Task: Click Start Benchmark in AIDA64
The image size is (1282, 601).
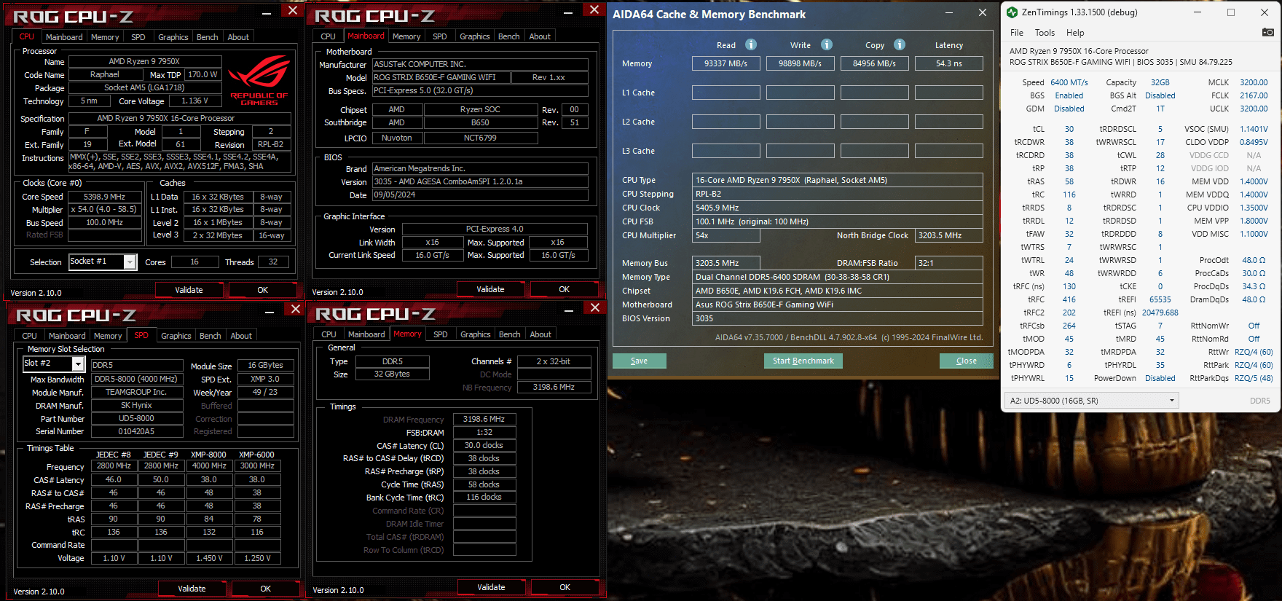Action: pyautogui.click(x=803, y=361)
